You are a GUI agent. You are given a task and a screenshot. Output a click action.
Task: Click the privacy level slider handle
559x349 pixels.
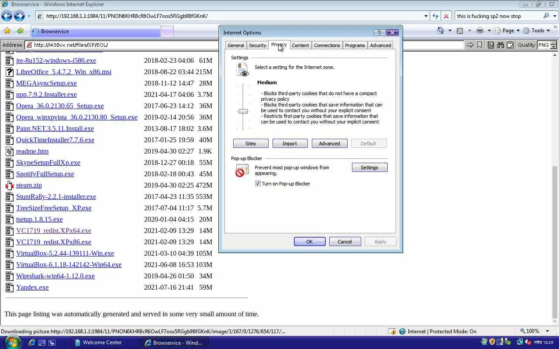click(x=243, y=111)
